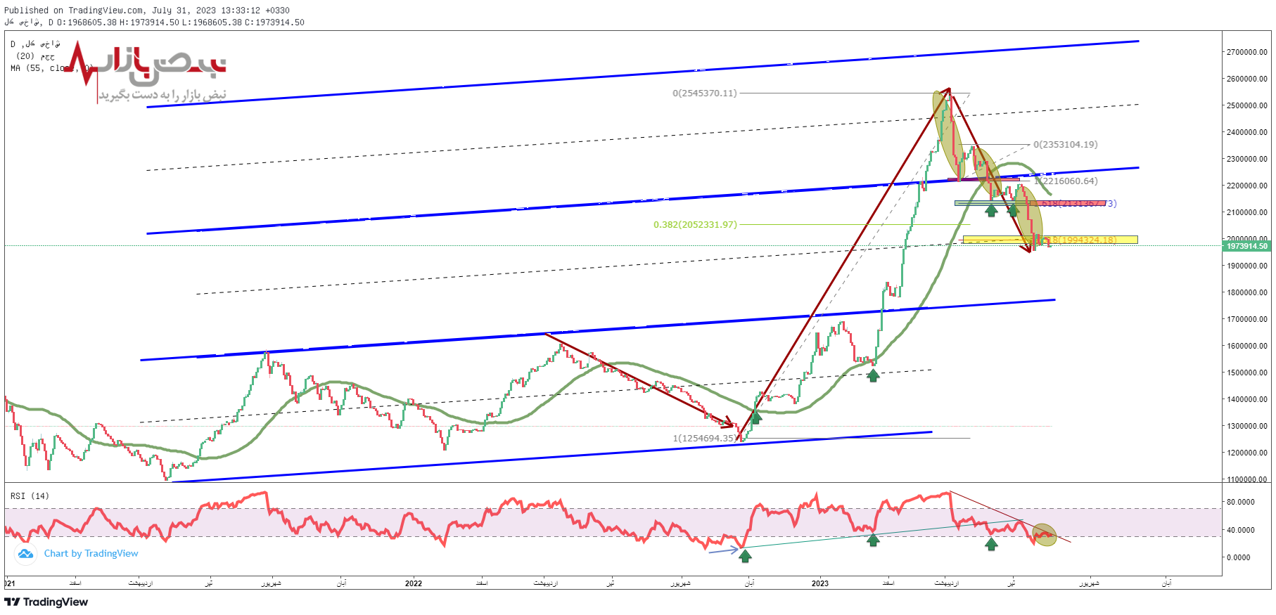The height and width of the screenshot is (615, 1276).
Task: Click the Published on TradingView.com header text
Action: [146, 11]
